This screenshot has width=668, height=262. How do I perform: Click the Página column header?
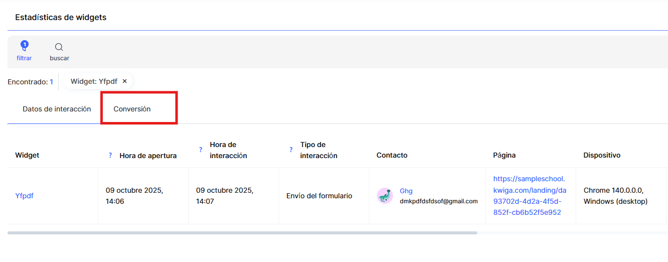click(x=504, y=155)
